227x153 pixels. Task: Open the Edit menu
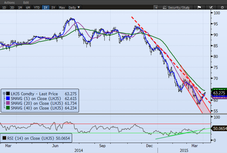(x=26, y=2)
